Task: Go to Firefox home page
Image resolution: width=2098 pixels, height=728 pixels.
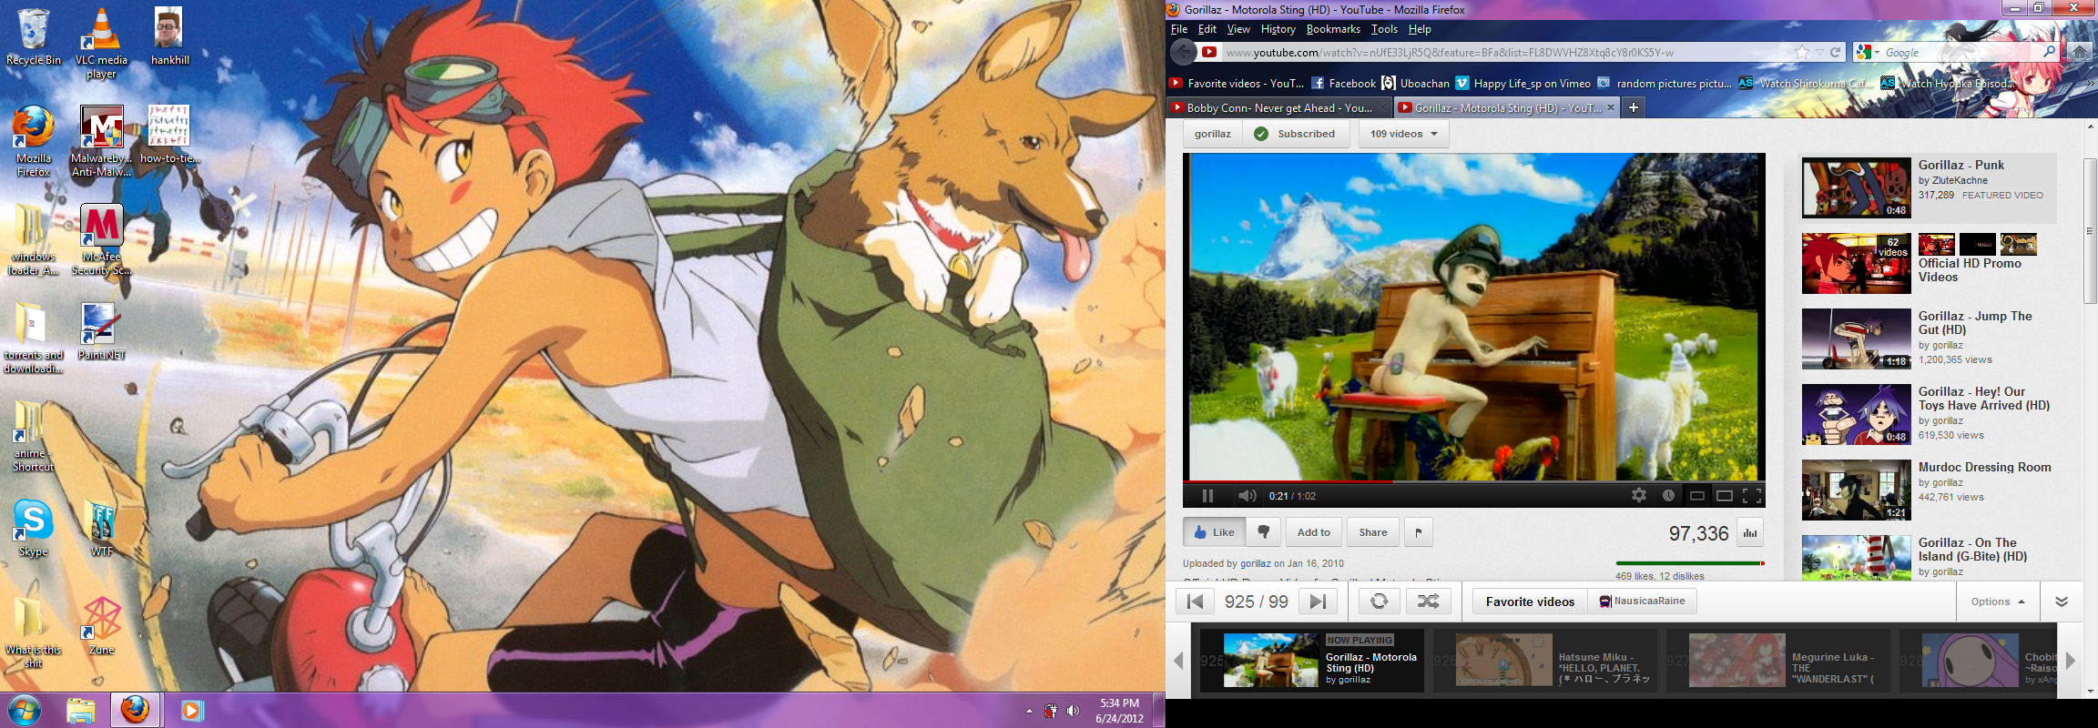Action: point(2080,52)
